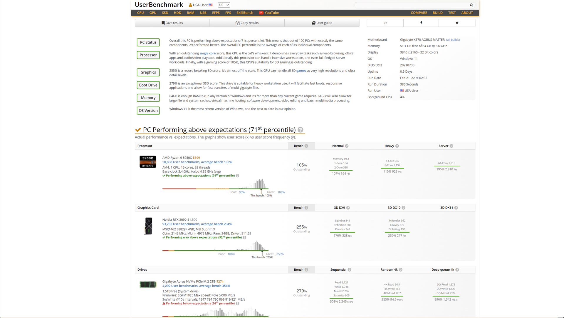This screenshot has height=318, width=564.
Task: Open the YouTube menu link
Action: tap(269, 13)
